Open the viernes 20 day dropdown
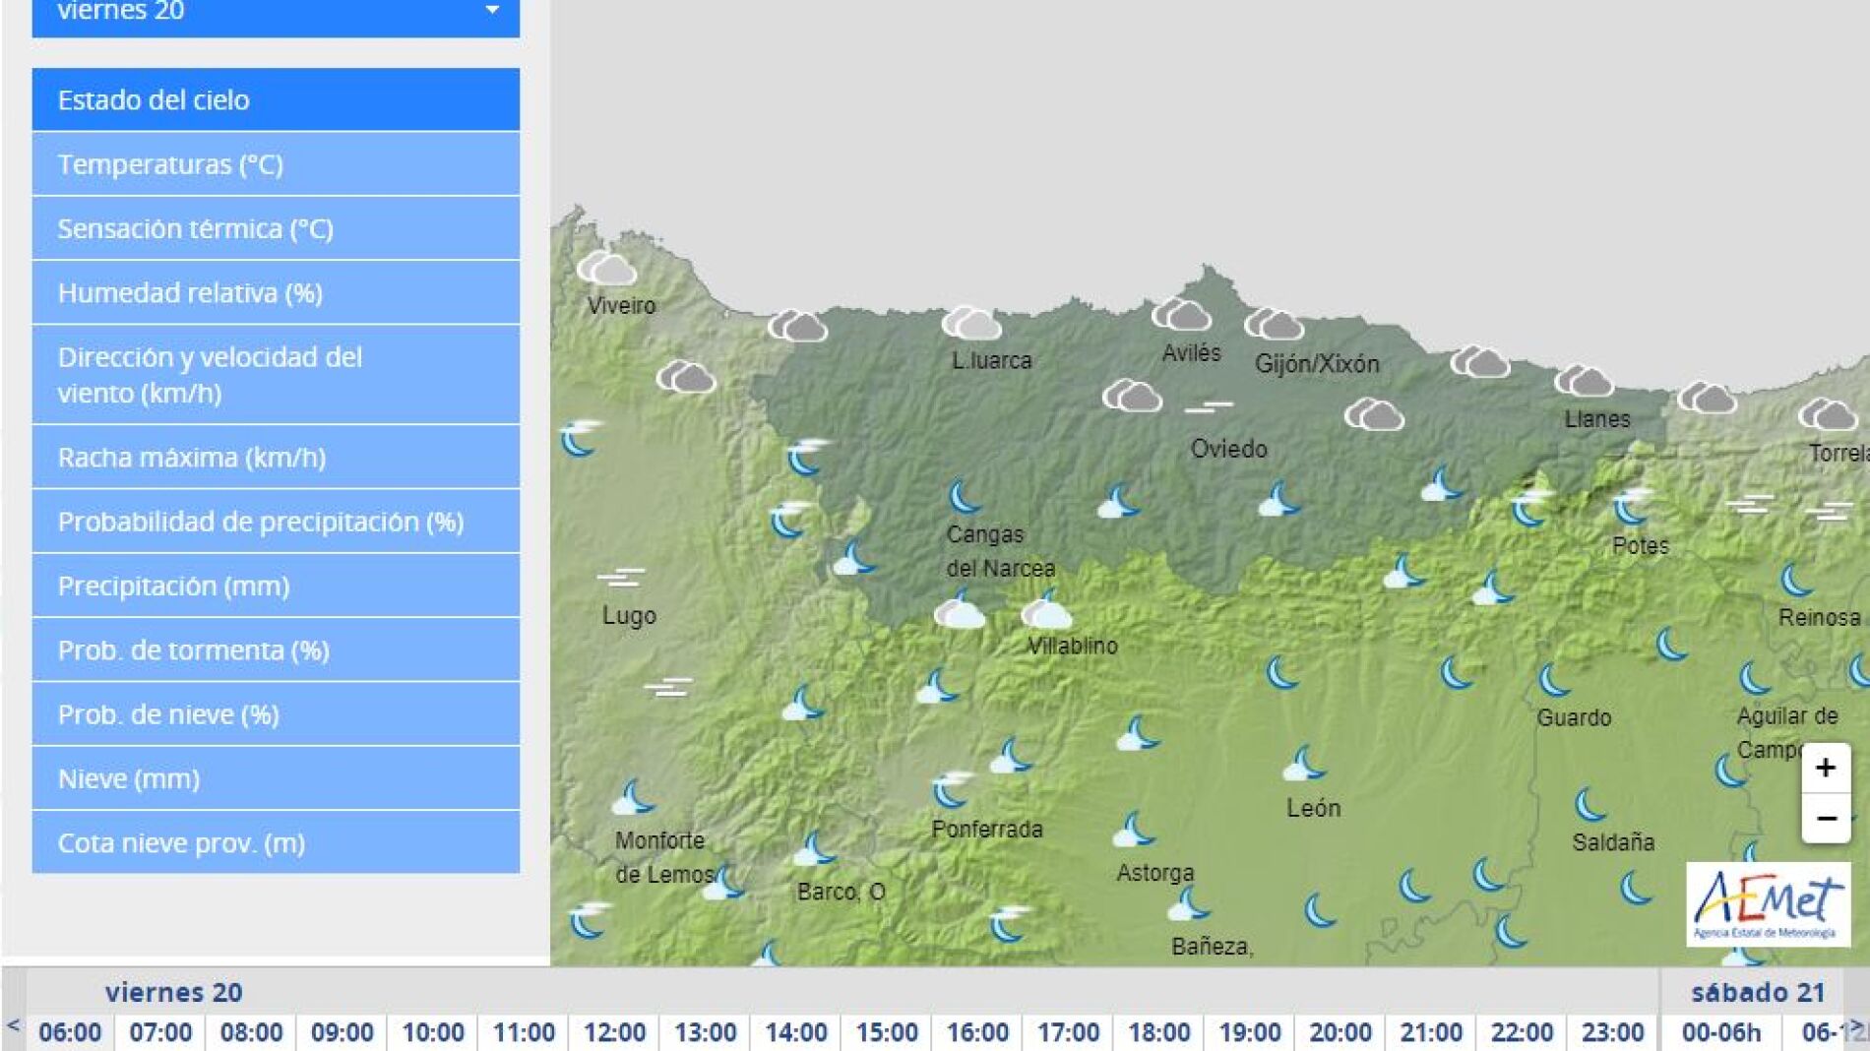Screen dimensions: 1870x1051 276,14
